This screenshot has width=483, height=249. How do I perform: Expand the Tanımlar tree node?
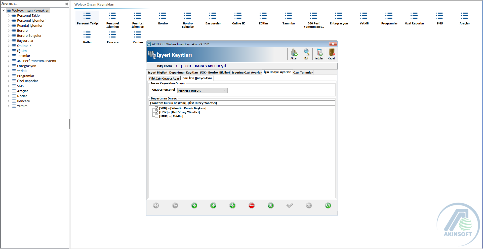(9, 56)
